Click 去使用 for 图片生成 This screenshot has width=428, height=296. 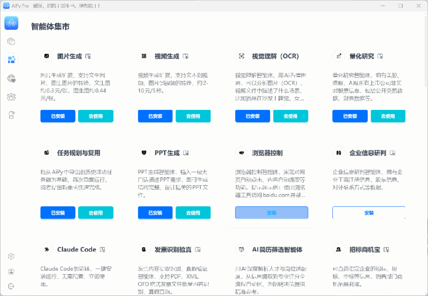click(96, 116)
